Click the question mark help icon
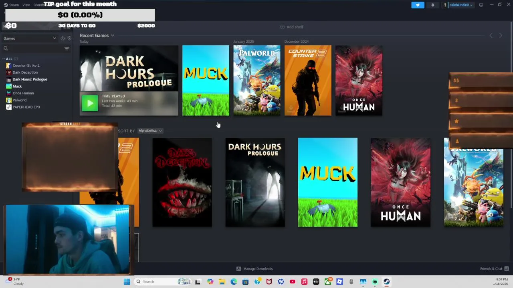Image resolution: width=513 pixels, height=288 pixels. (x=445, y=5)
